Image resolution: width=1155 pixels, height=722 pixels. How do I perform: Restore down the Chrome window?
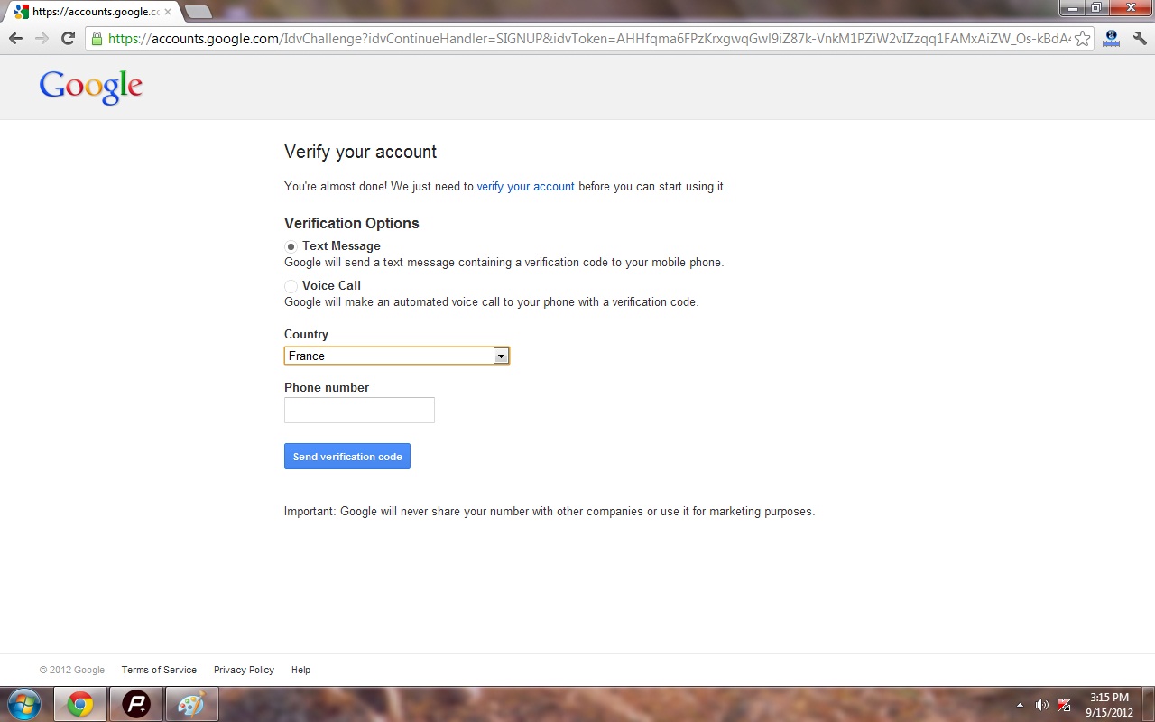point(1095,8)
